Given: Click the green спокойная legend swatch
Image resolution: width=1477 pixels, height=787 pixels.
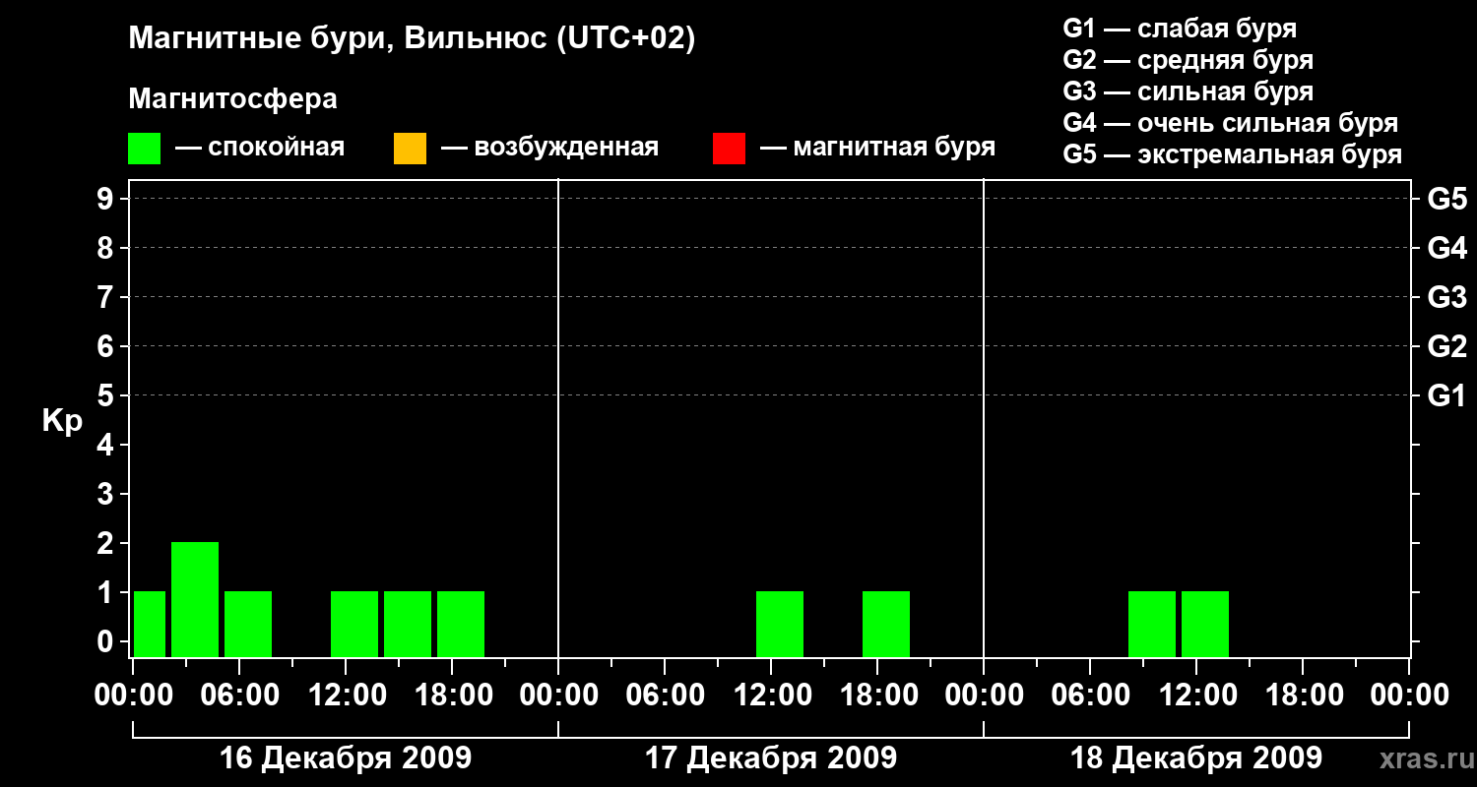Looking at the screenshot, I should [144, 149].
